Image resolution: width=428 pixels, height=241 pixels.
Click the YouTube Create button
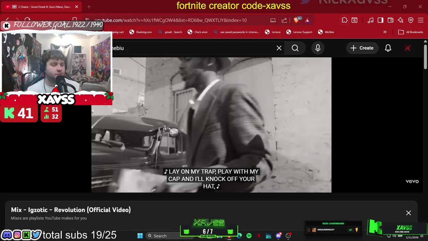[362, 48]
